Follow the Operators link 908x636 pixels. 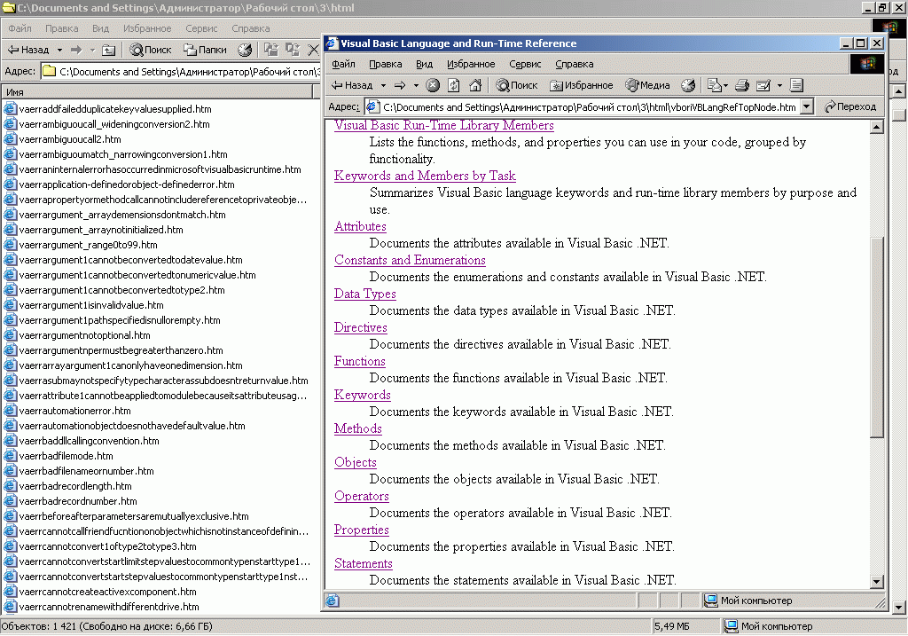click(x=362, y=496)
